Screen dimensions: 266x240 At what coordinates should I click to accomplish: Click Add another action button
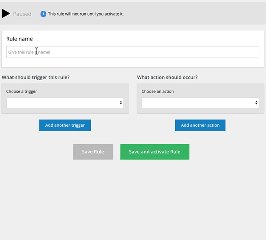[200, 125]
